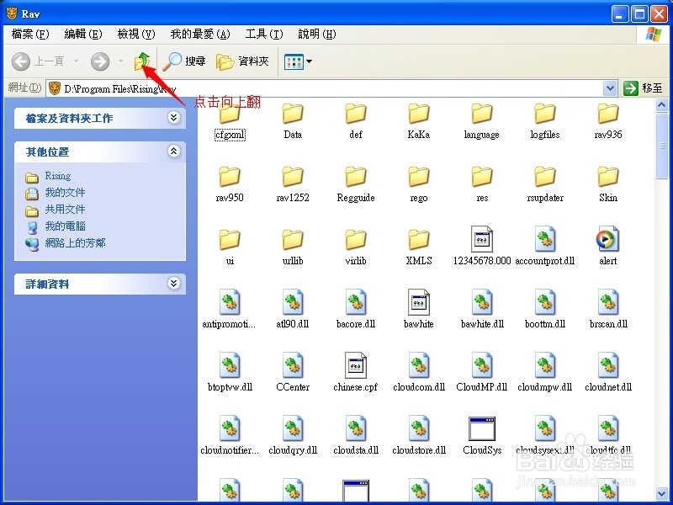Click the btoptvw.dll file name
Screen dimensions: 673x505
230,387
